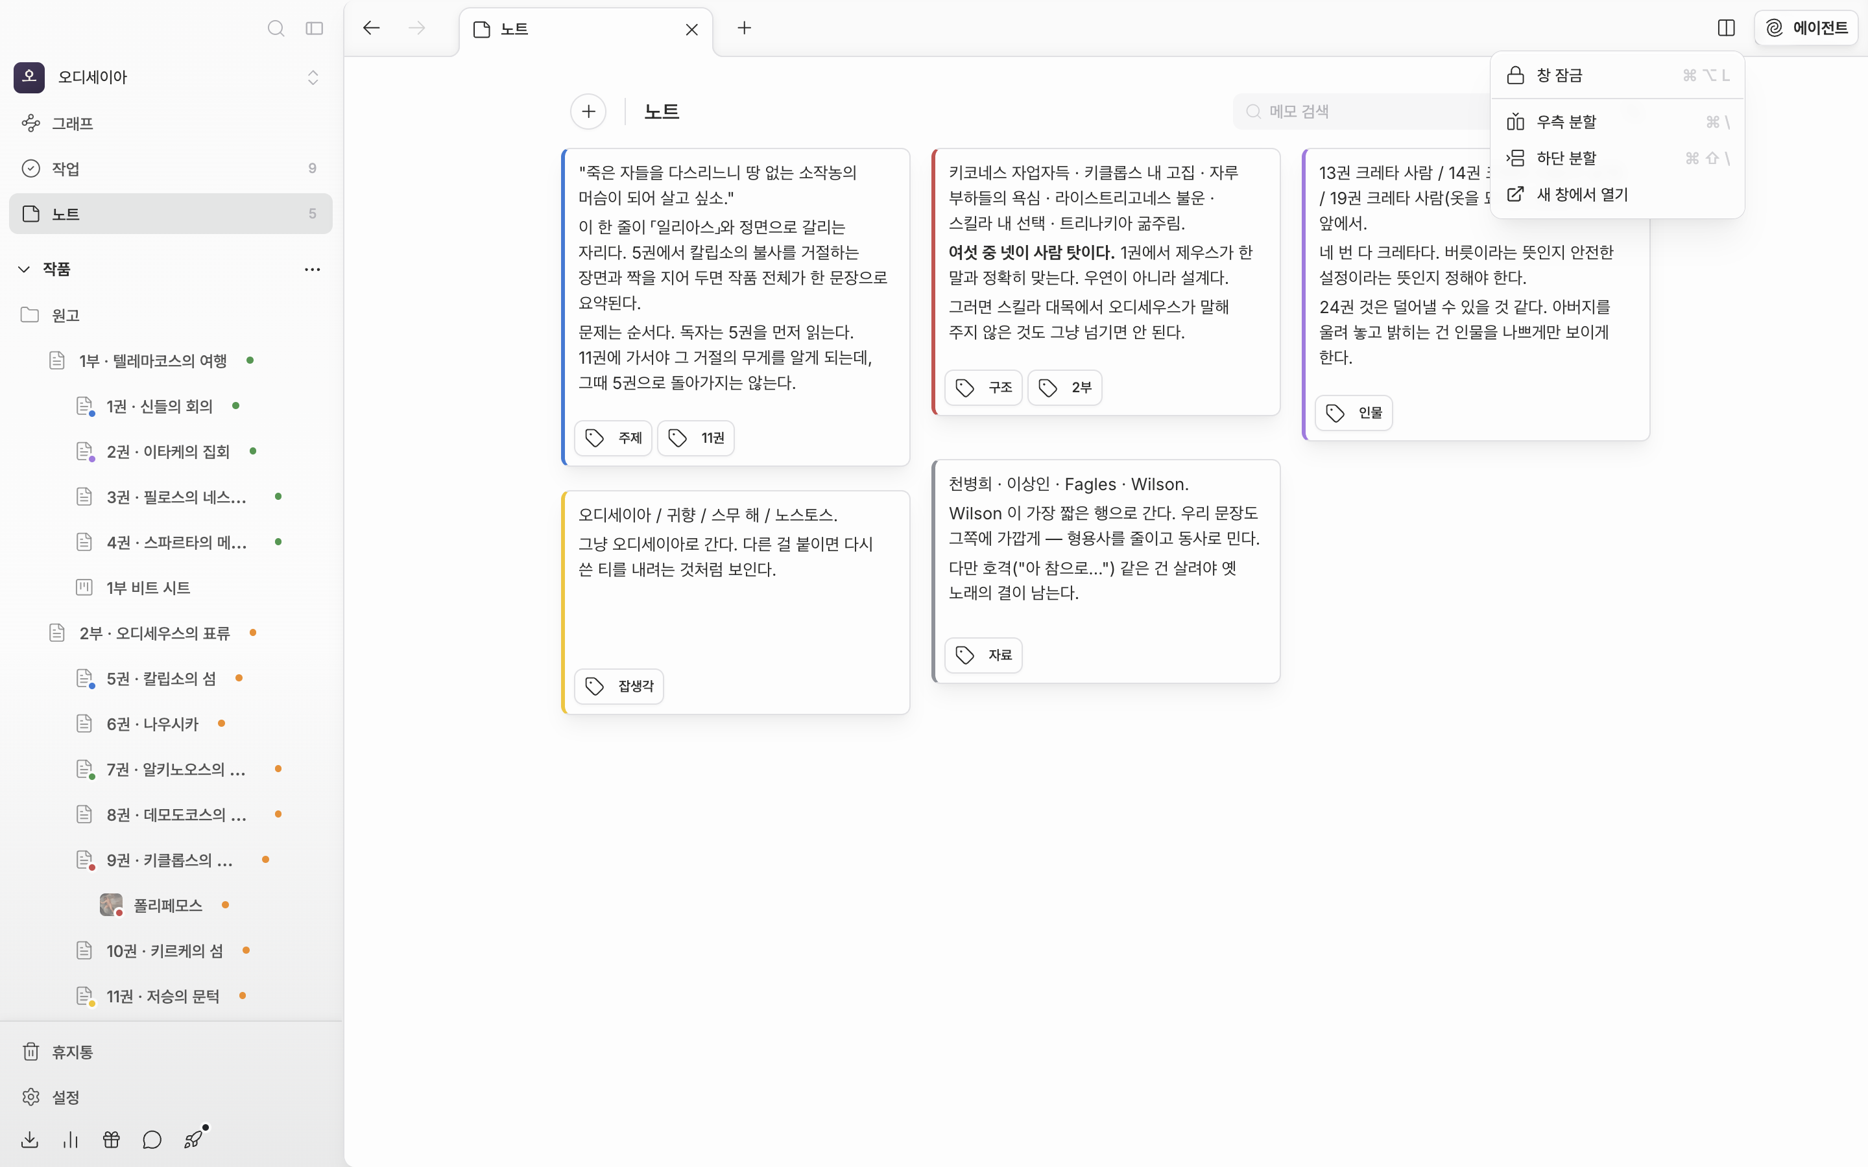Open the statistics bar chart icon
The height and width of the screenshot is (1167, 1868).
click(x=70, y=1140)
